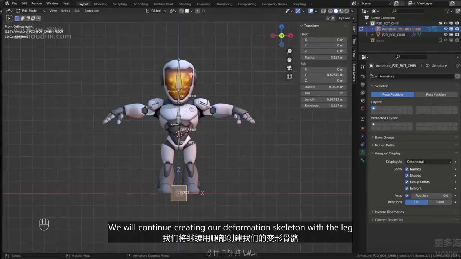
Task: Set Relations to Head
Action: click(x=440, y=202)
